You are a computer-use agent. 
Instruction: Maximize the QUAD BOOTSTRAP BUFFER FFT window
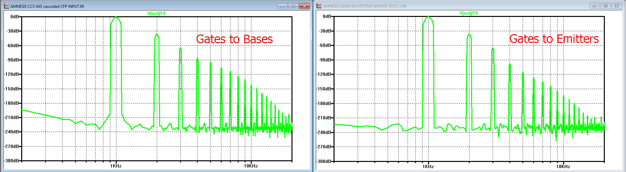click(605, 6)
